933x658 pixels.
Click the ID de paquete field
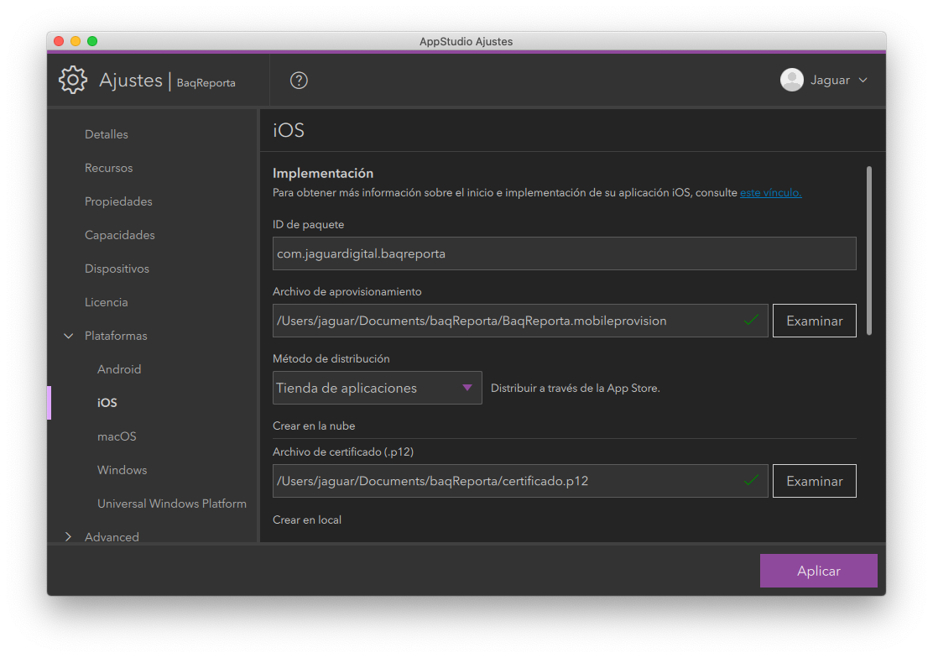[564, 253]
